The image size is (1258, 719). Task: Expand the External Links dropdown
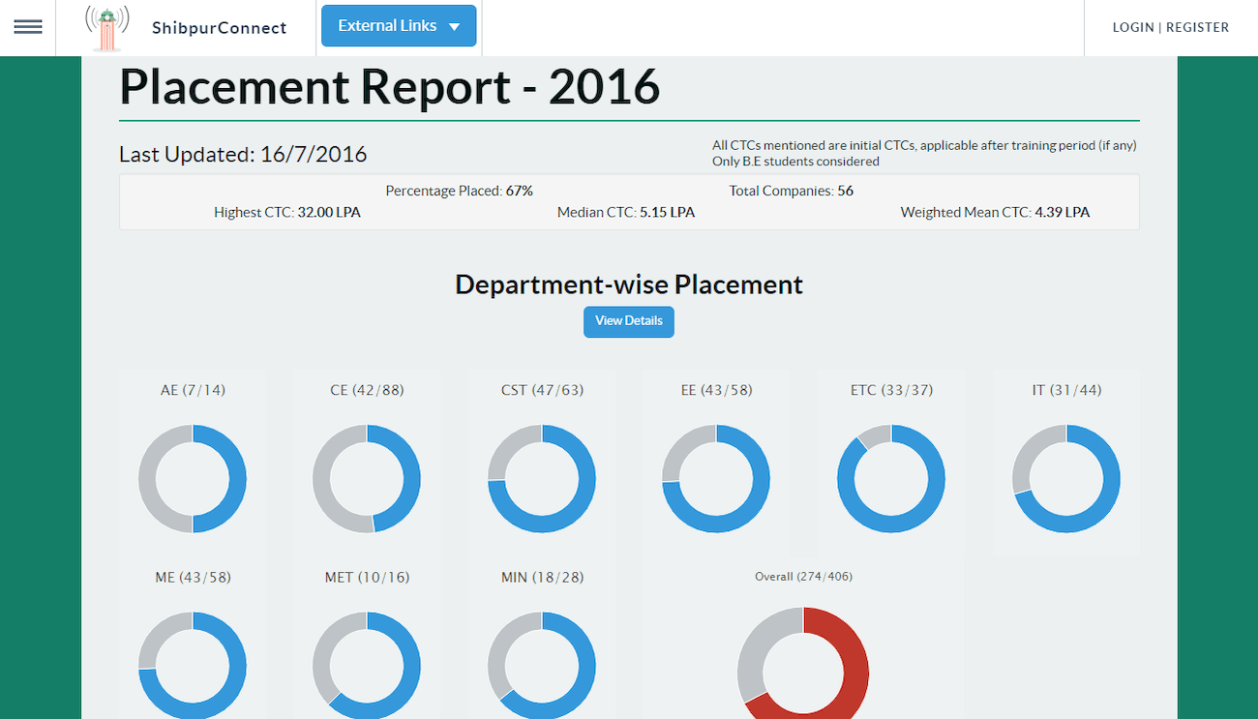[x=399, y=26]
